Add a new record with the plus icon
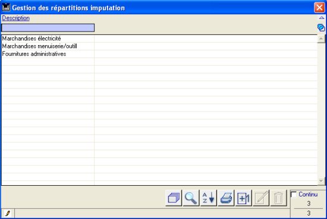Image resolution: width=327 pixels, height=219 pixels. tap(243, 198)
